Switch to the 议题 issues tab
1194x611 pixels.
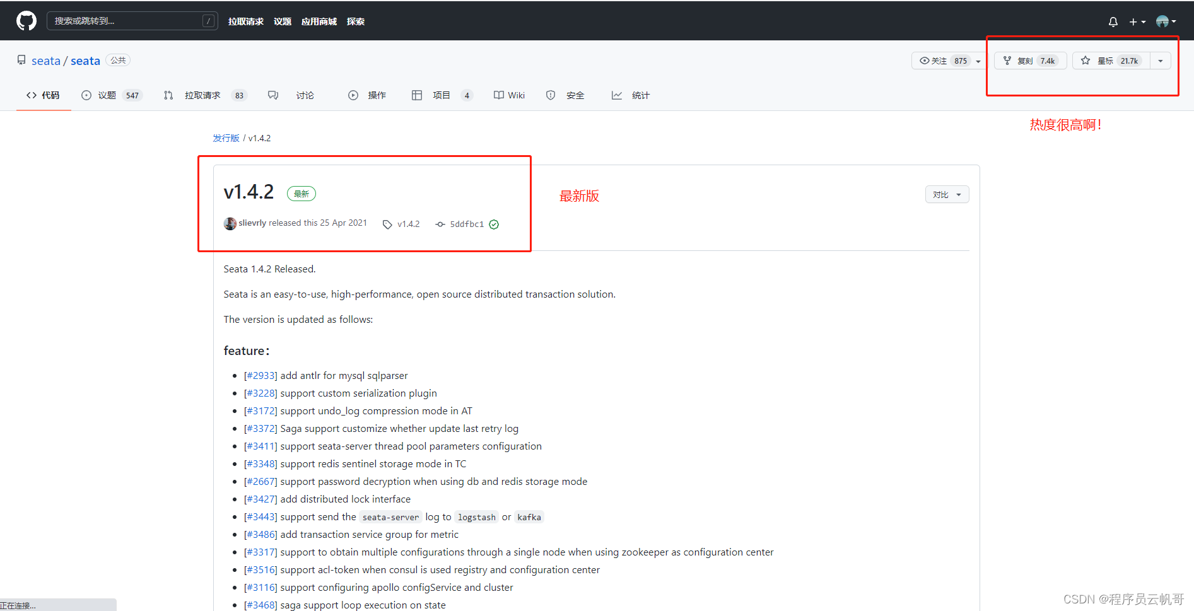(x=112, y=95)
